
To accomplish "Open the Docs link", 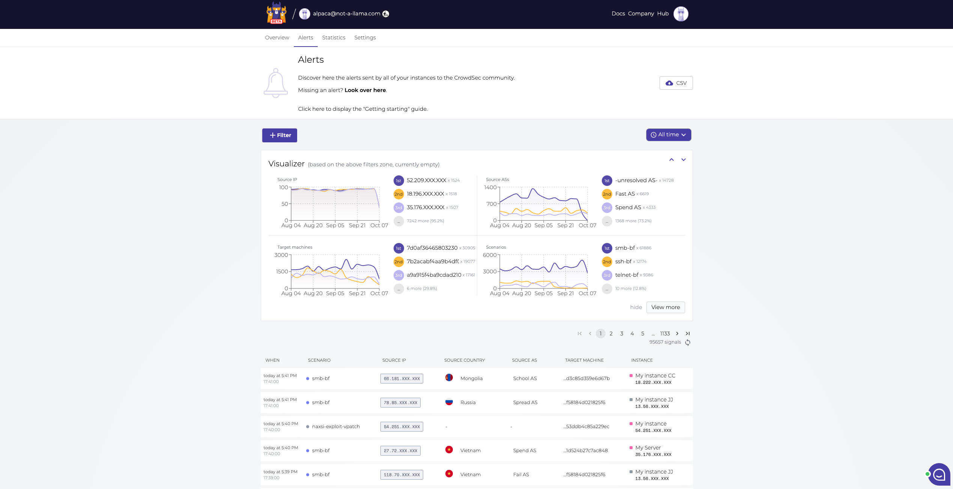I will [618, 14].
